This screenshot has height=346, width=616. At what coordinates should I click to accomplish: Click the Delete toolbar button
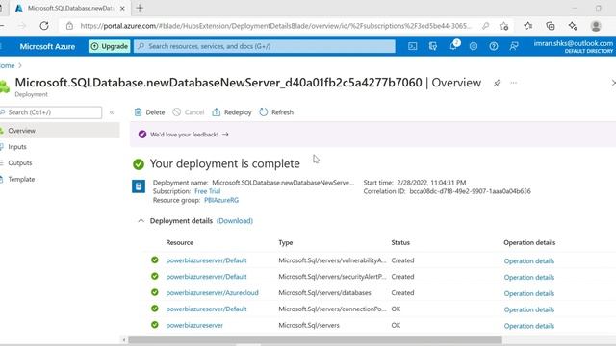[150, 112]
